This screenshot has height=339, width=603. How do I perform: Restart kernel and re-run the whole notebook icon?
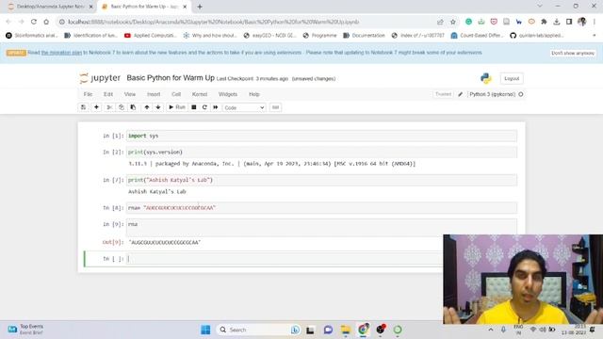pyautogui.click(x=216, y=107)
